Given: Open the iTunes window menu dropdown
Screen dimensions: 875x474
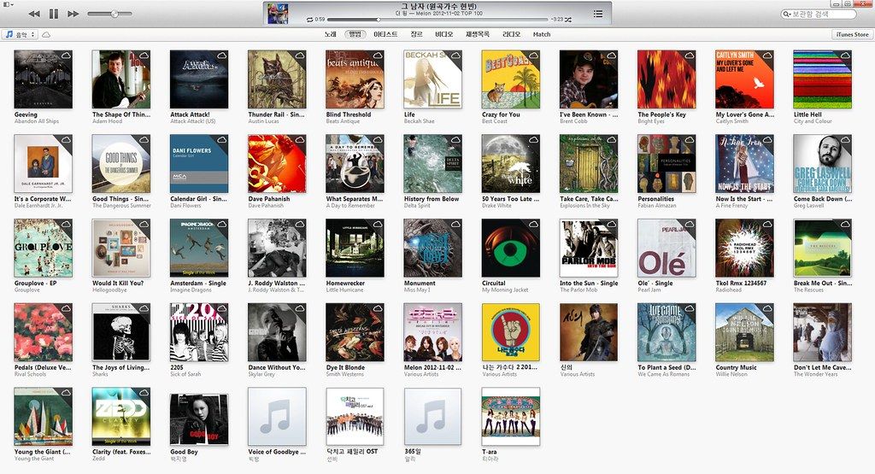Looking at the screenshot, I should click(x=7, y=4).
